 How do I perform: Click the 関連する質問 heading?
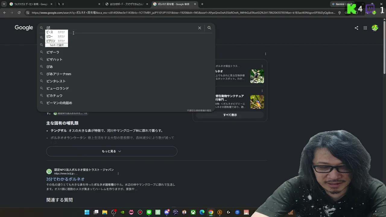point(59,200)
